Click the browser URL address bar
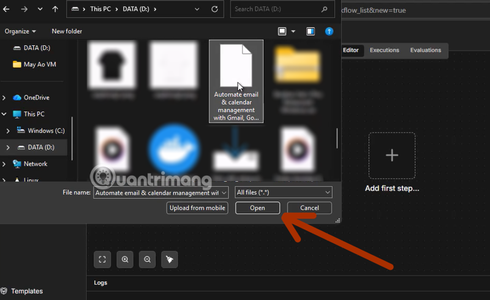 tap(416, 10)
